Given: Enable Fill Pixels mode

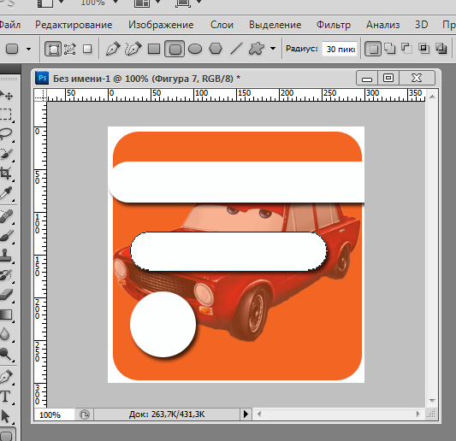Looking at the screenshot, I should click(x=87, y=49).
